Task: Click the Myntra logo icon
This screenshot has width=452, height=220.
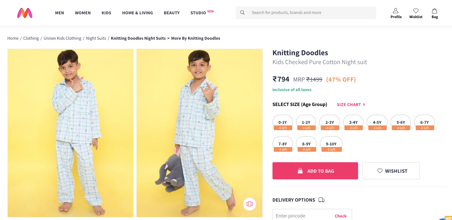Action: (25, 13)
